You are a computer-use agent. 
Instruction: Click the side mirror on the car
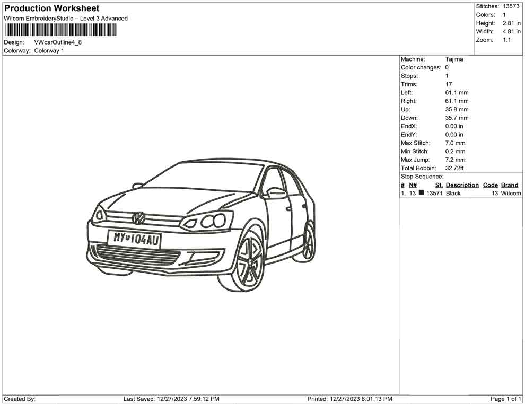[x=275, y=191]
